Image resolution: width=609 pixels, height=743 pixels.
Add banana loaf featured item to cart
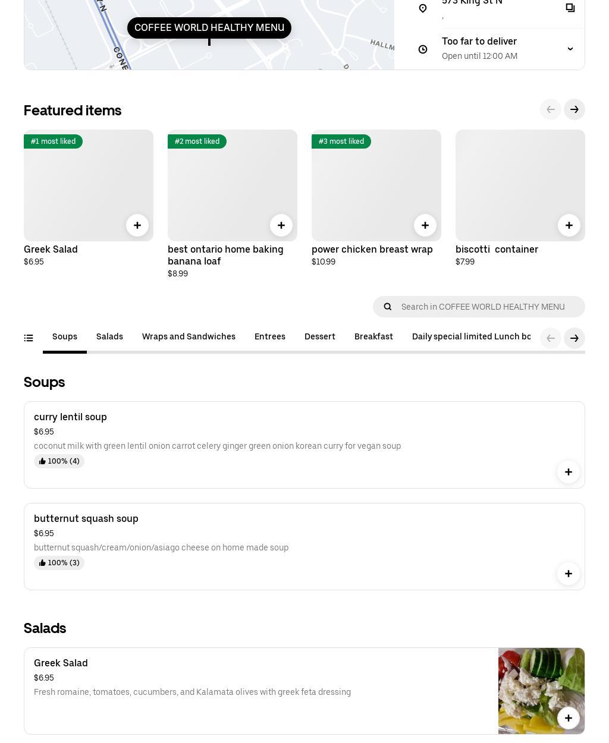(281, 225)
